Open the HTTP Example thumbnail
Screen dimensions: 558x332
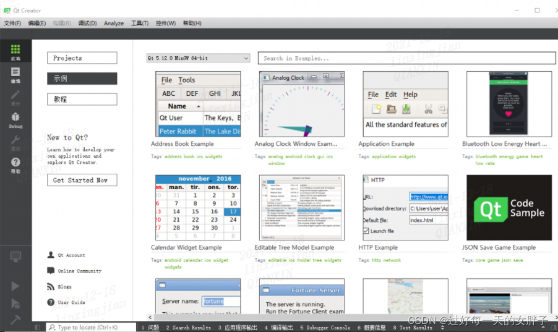(405, 208)
